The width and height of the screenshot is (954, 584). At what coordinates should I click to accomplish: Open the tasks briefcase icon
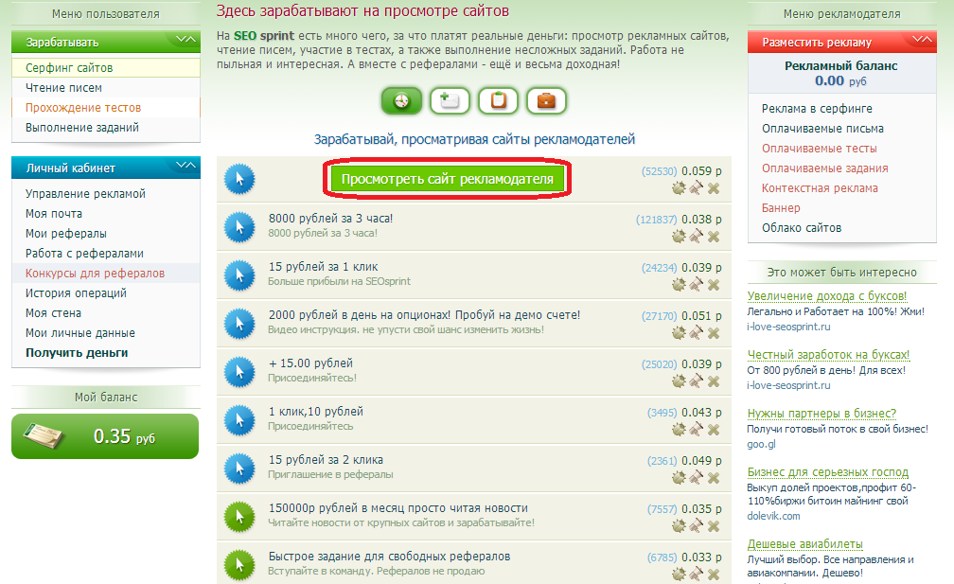point(546,100)
